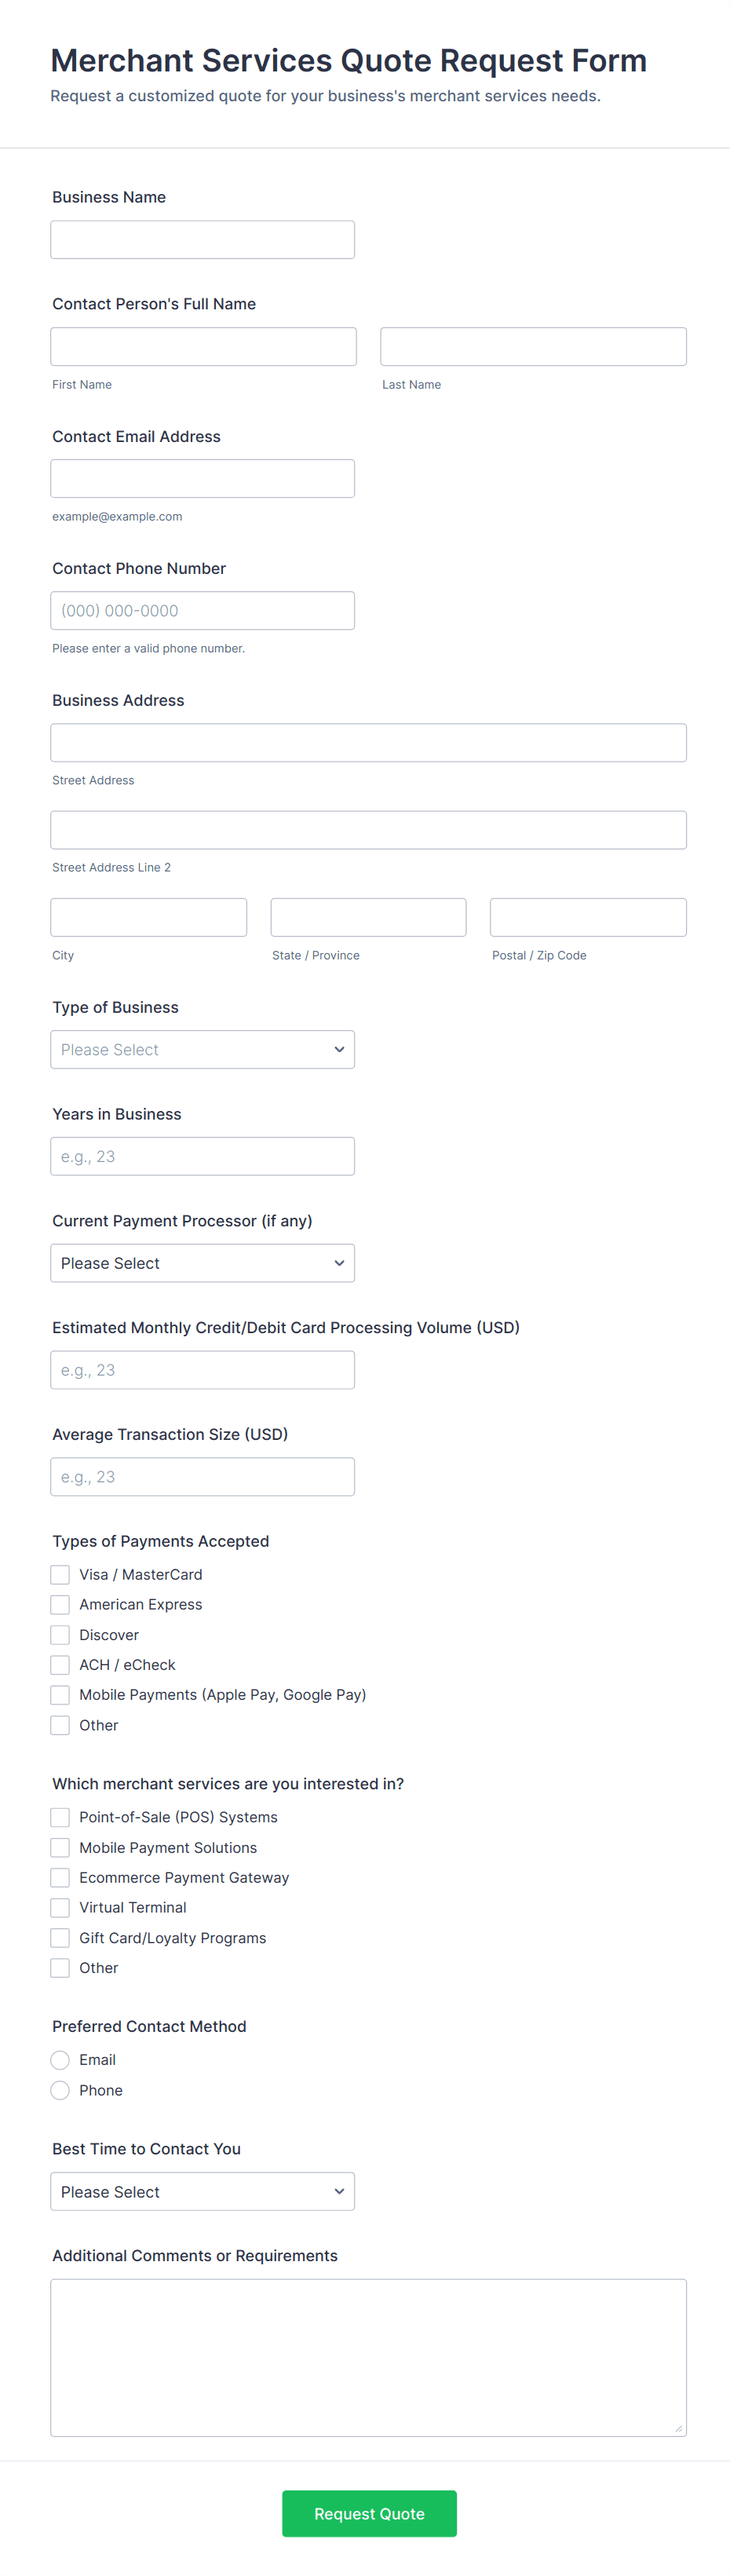Tick the Ecommerce Payment Gateway checkbox
This screenshot has width=730, height=2576.
pos(60,1877)
